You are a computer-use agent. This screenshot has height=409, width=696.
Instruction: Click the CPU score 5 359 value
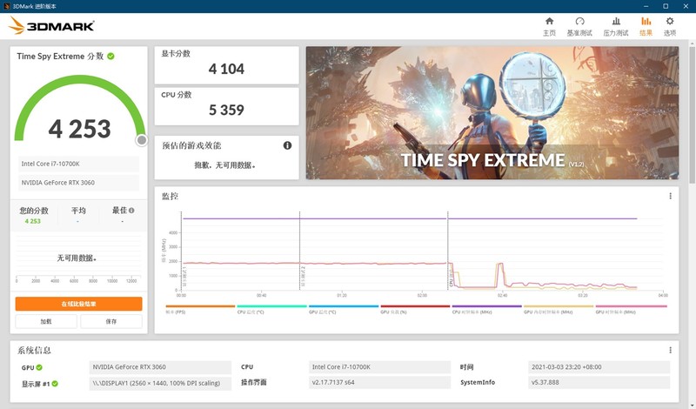tap(226, 110)
